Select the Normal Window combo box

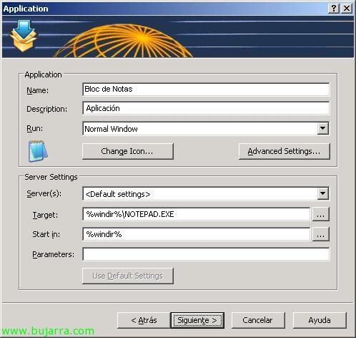coord(206,128)
